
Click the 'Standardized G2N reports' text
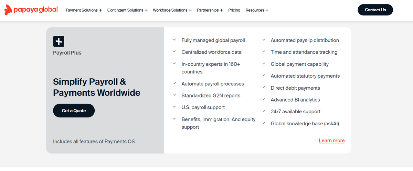tap(211, 95)
